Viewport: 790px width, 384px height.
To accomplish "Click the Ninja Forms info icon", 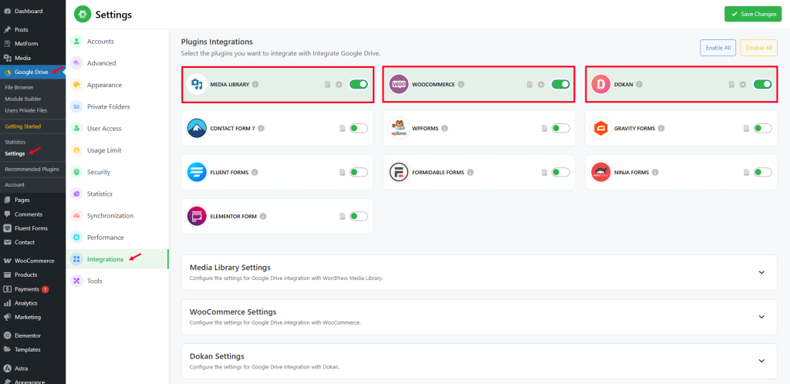I will click(x=655, y=172).
